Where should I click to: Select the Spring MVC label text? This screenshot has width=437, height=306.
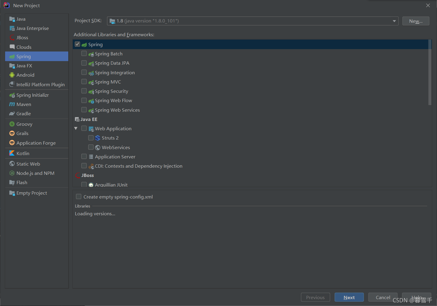(x=108, y=82)
